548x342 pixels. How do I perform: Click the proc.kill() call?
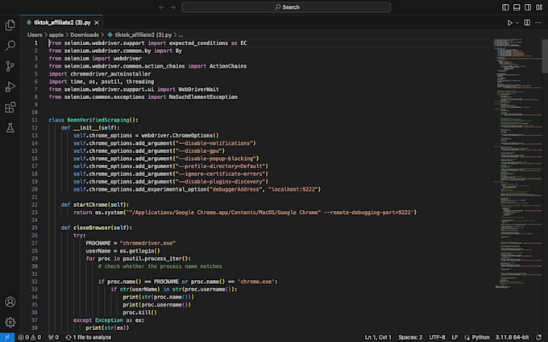tap(139, 312)
